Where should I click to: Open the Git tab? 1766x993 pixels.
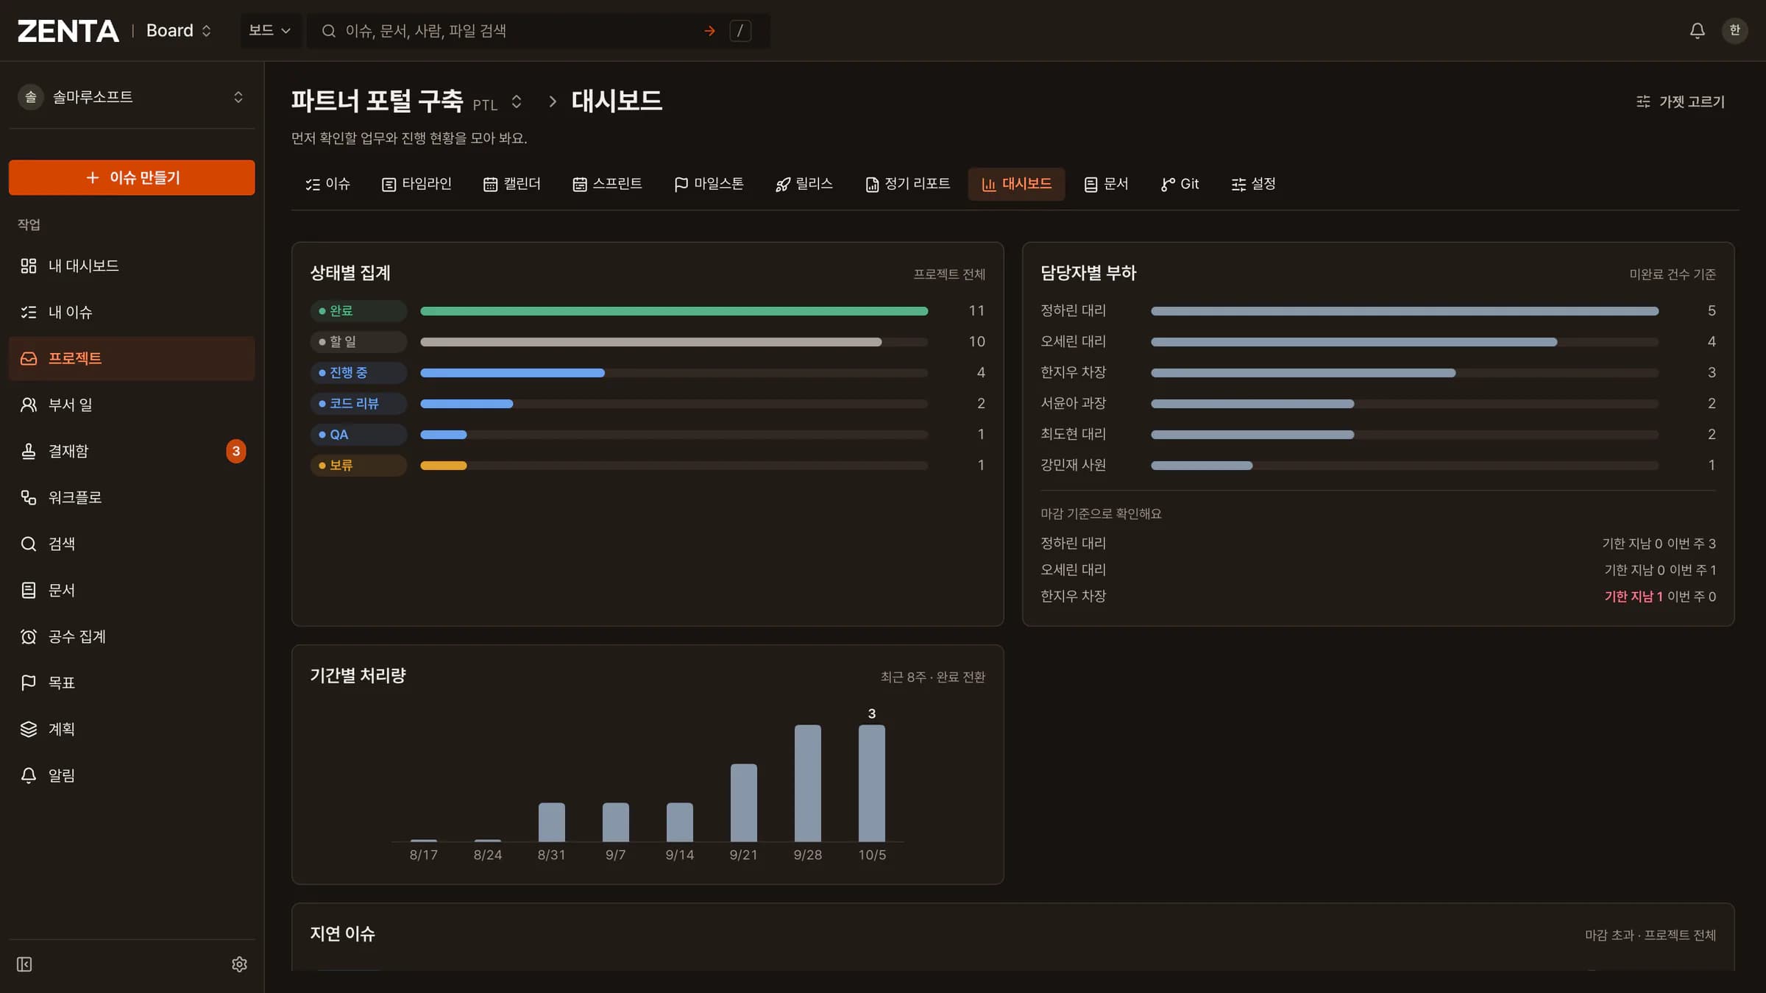[1180, 184]
